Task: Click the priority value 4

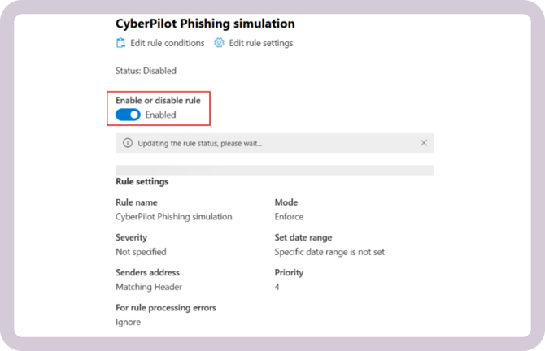Action: [x=277, y=287]
